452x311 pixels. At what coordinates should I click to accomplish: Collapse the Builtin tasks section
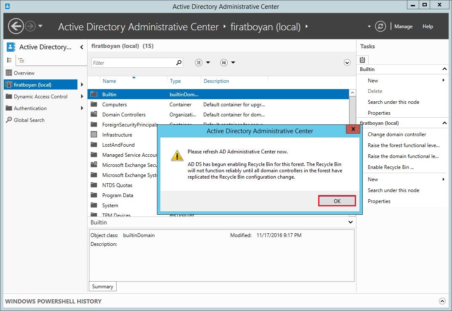point(444,69)
